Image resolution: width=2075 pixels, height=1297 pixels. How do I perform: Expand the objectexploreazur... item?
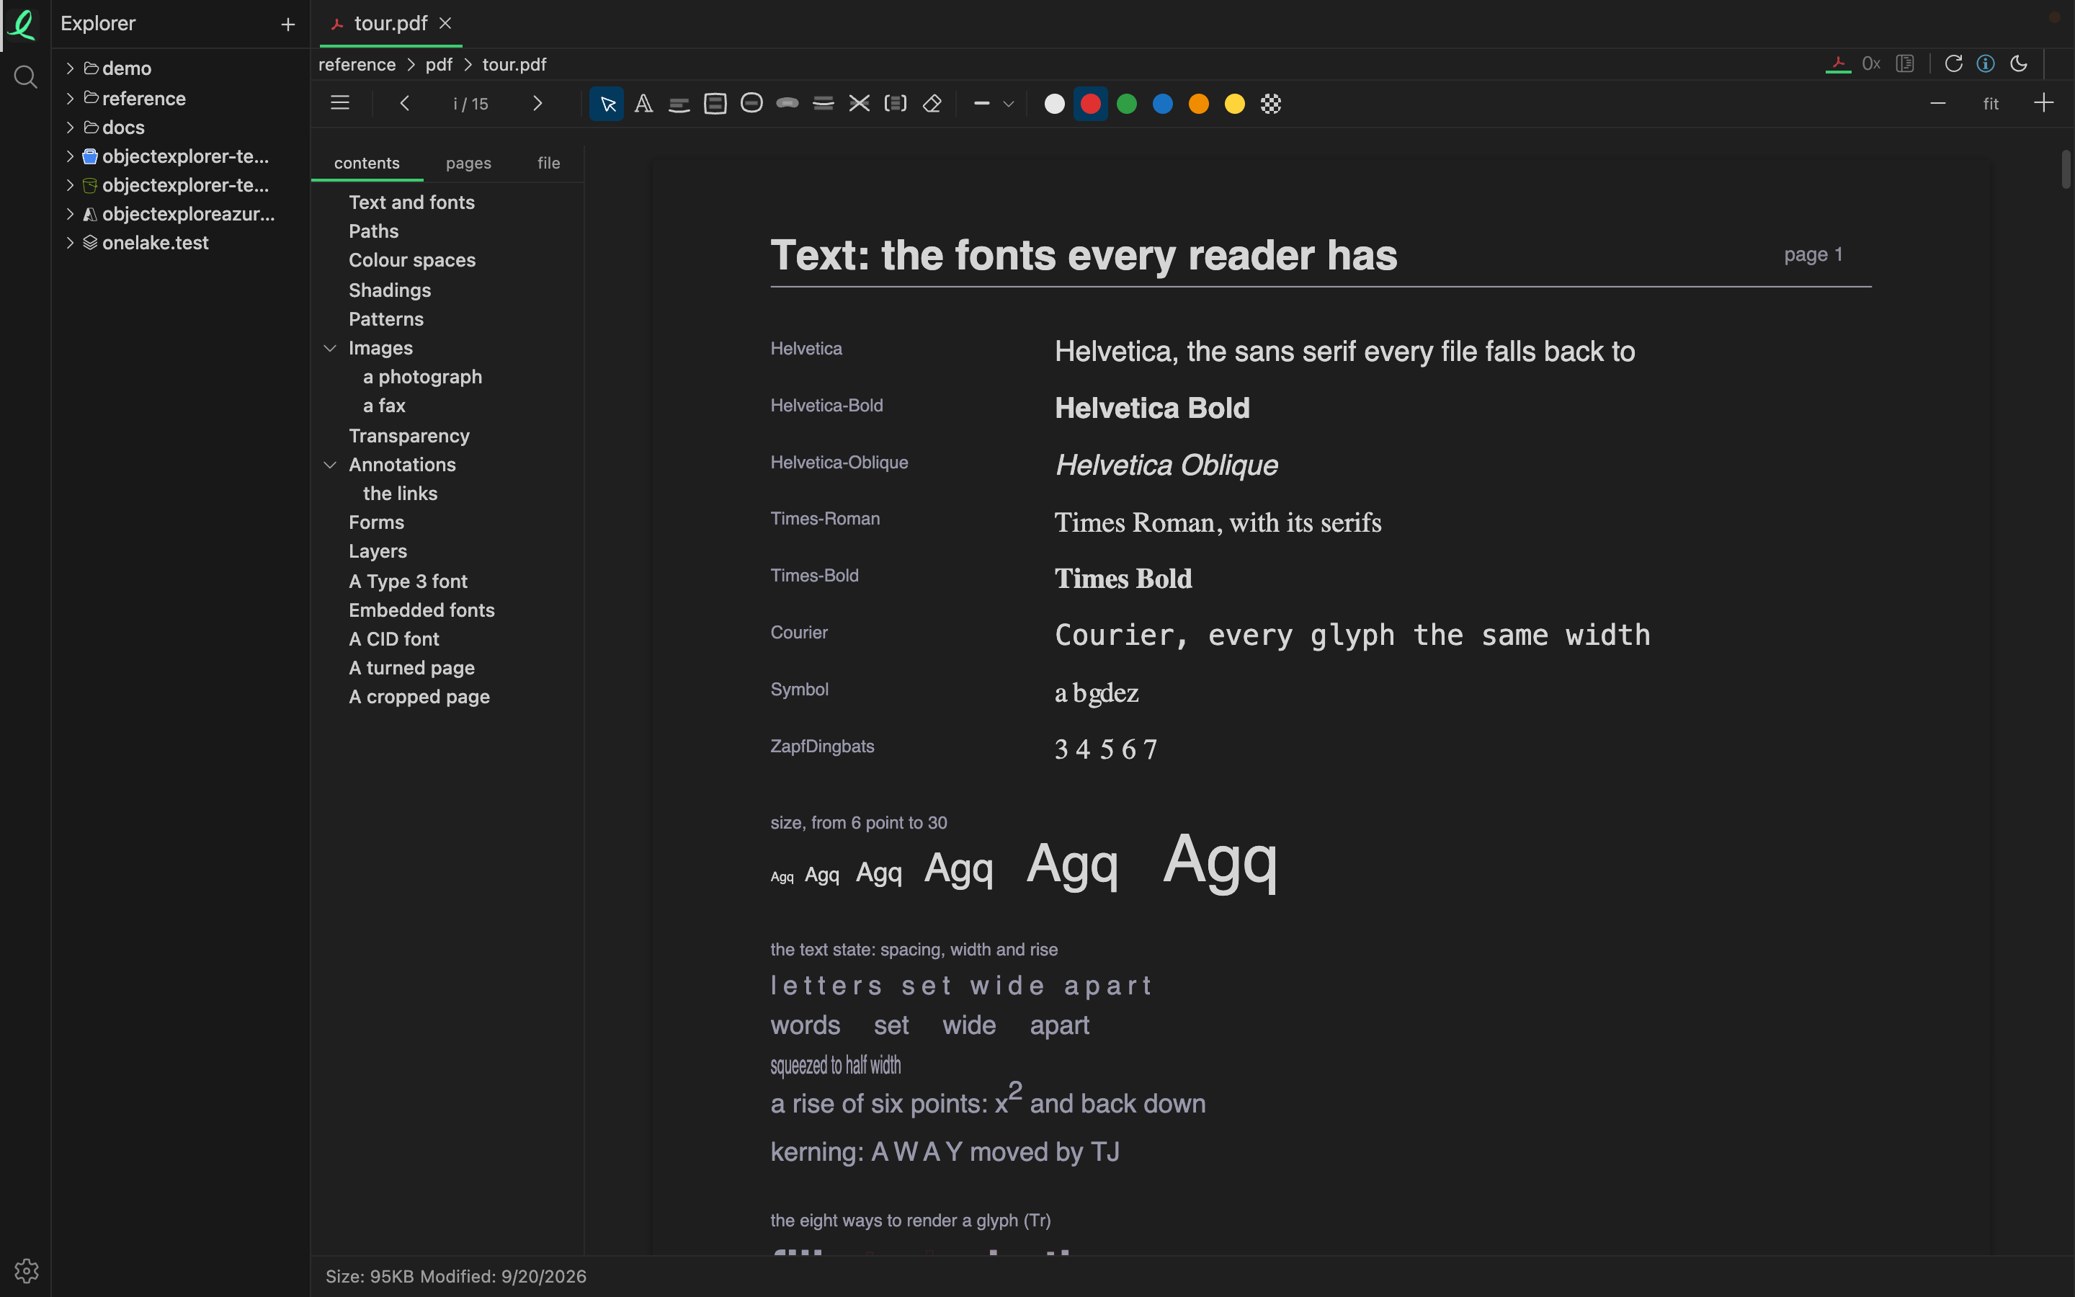(x=71, y=213)
